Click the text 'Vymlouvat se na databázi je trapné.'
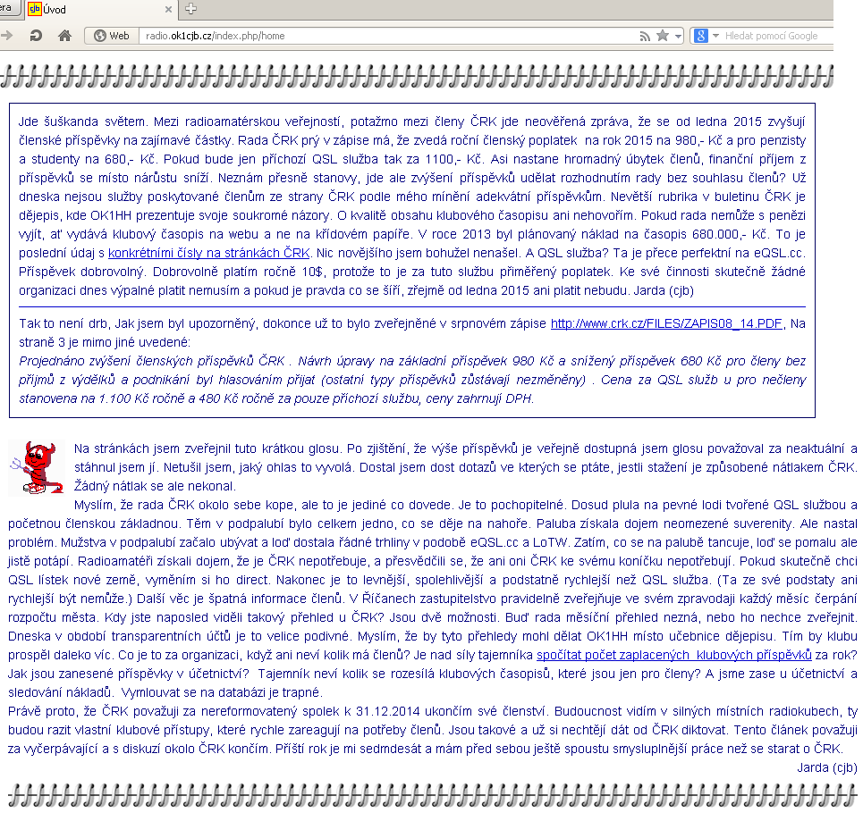Image resolution: width=863 pixels, height=821 pixels. [x=221, y=692]
